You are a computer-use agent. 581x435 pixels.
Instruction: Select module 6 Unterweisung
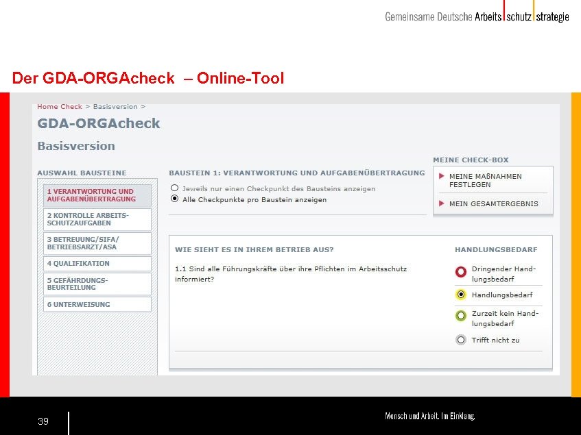click(97, 304)
